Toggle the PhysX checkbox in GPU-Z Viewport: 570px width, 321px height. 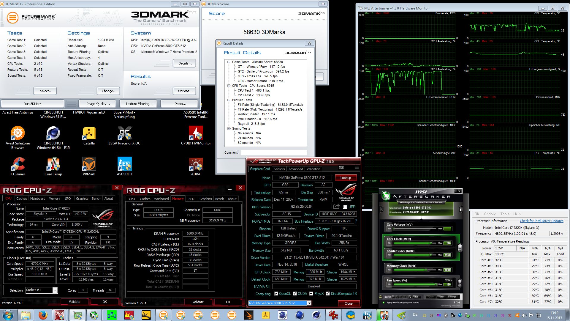tap(311, 294)
